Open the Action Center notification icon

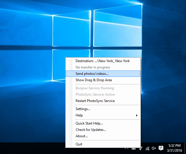point(161,148)
